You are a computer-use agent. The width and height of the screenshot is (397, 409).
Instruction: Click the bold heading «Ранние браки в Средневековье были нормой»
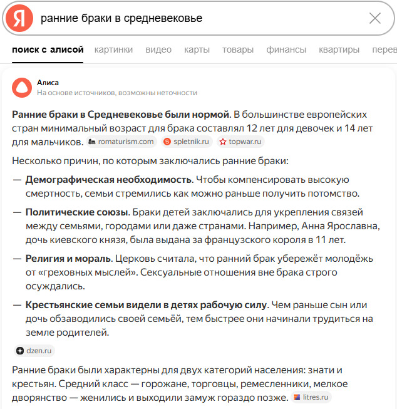[121, 115]
